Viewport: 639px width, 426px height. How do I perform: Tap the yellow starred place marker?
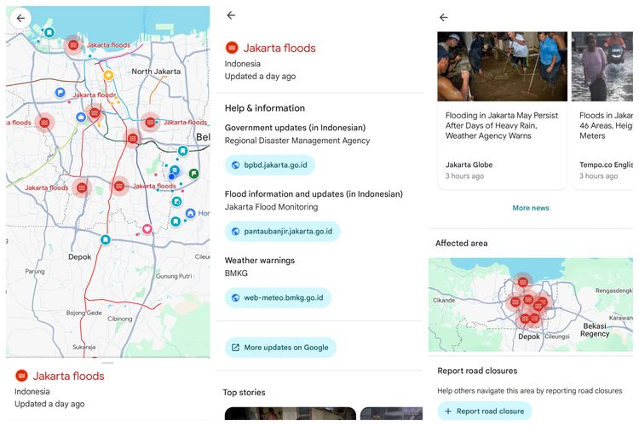(x=108, y=75)
